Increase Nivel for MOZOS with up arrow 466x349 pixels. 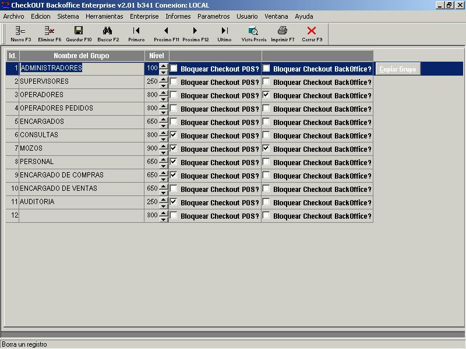tap(164, 146)
